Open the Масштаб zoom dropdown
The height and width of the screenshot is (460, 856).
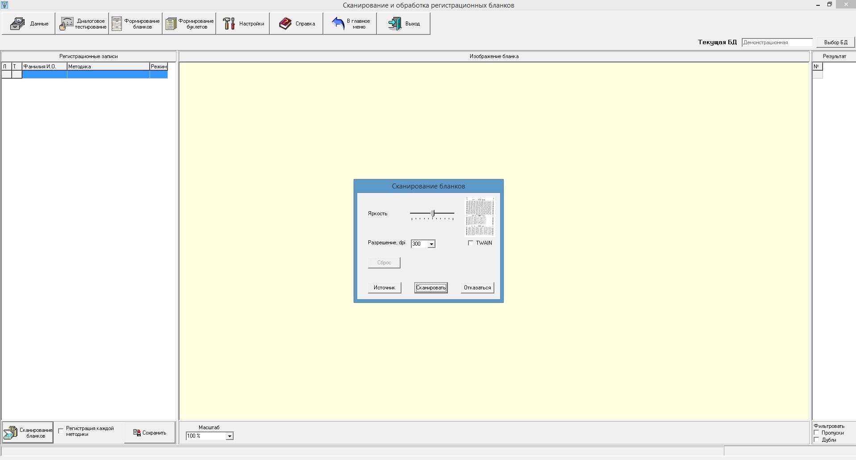(229, 436)
